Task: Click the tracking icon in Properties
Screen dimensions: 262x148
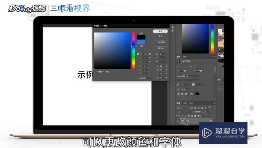Action: point(178,89)
